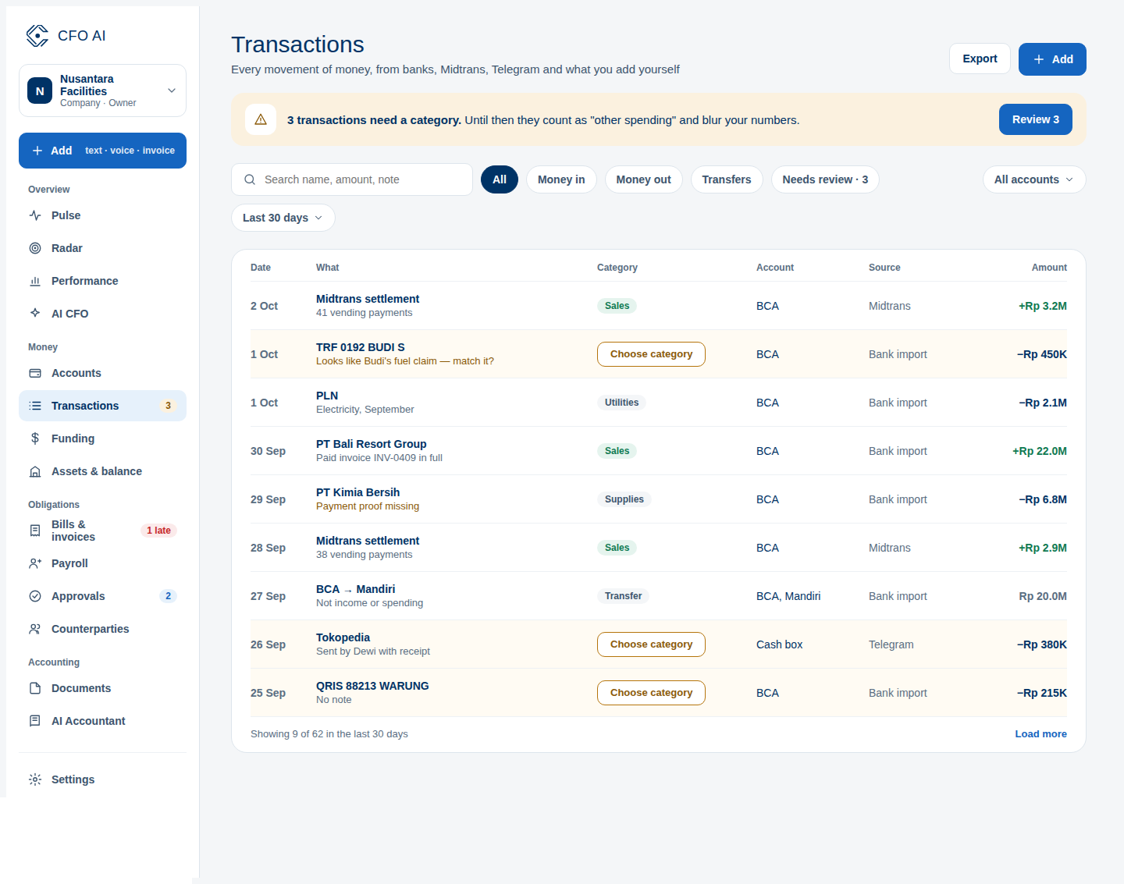Open the Settings gear icon
The width and height of the screenshot is (1124, 884).
click(x=35, y=779)
